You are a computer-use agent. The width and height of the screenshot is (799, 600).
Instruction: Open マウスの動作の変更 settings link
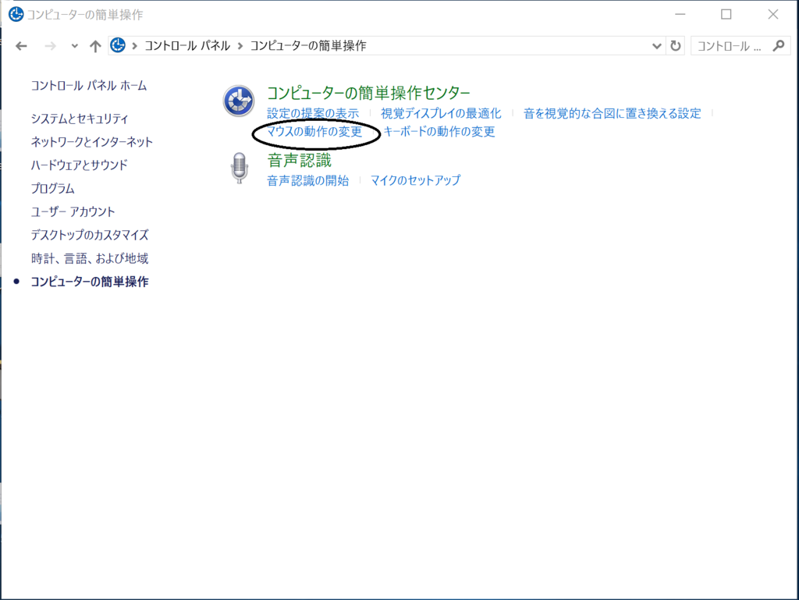tap(315, 133)
